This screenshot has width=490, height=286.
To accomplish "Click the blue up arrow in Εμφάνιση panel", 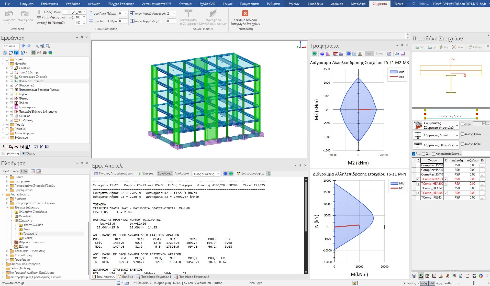I will click(23, 46).
